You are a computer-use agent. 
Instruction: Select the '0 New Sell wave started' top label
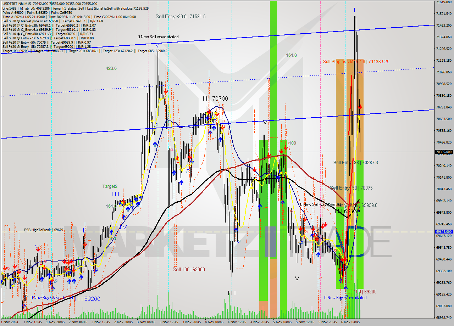click(158, 37)
